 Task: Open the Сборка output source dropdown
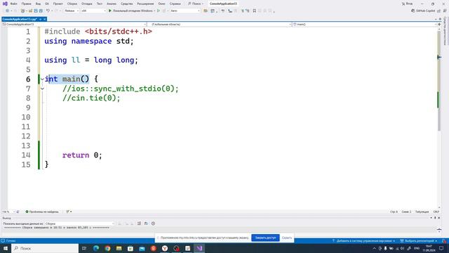pyautogui.click(x=79, y=223)
